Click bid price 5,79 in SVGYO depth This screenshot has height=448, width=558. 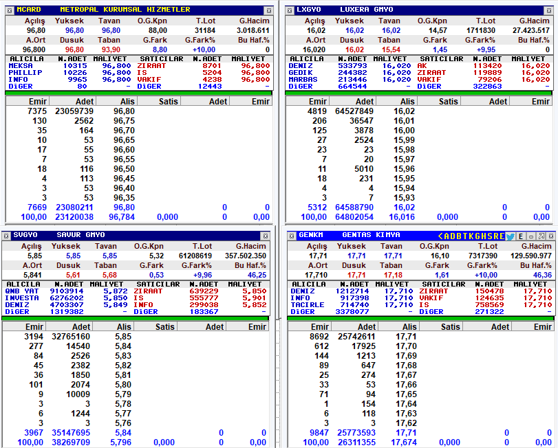pos(123,394)
